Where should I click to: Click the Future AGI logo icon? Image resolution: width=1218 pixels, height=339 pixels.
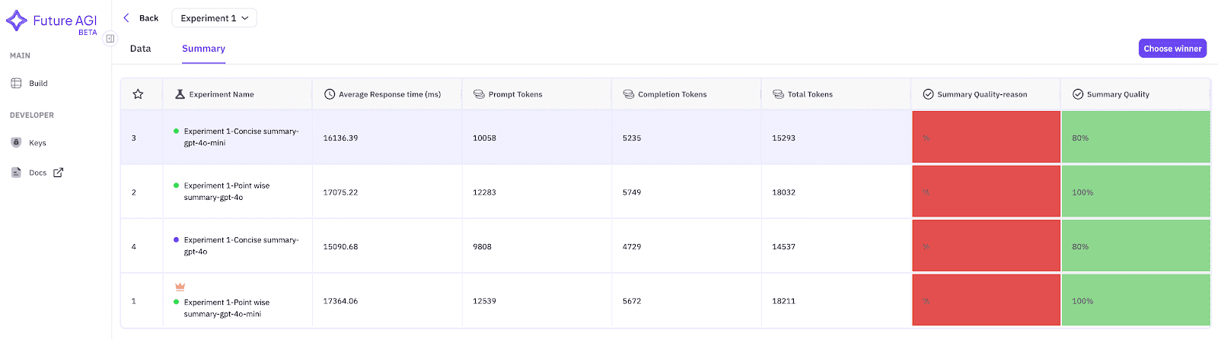click(x=17, y=21)
